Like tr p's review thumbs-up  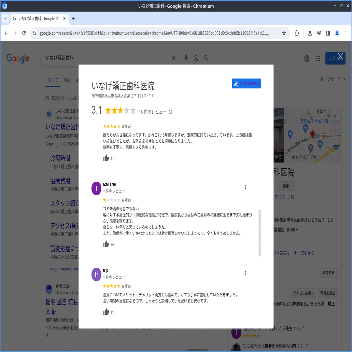pyautogui.click(x=106, y=312)
